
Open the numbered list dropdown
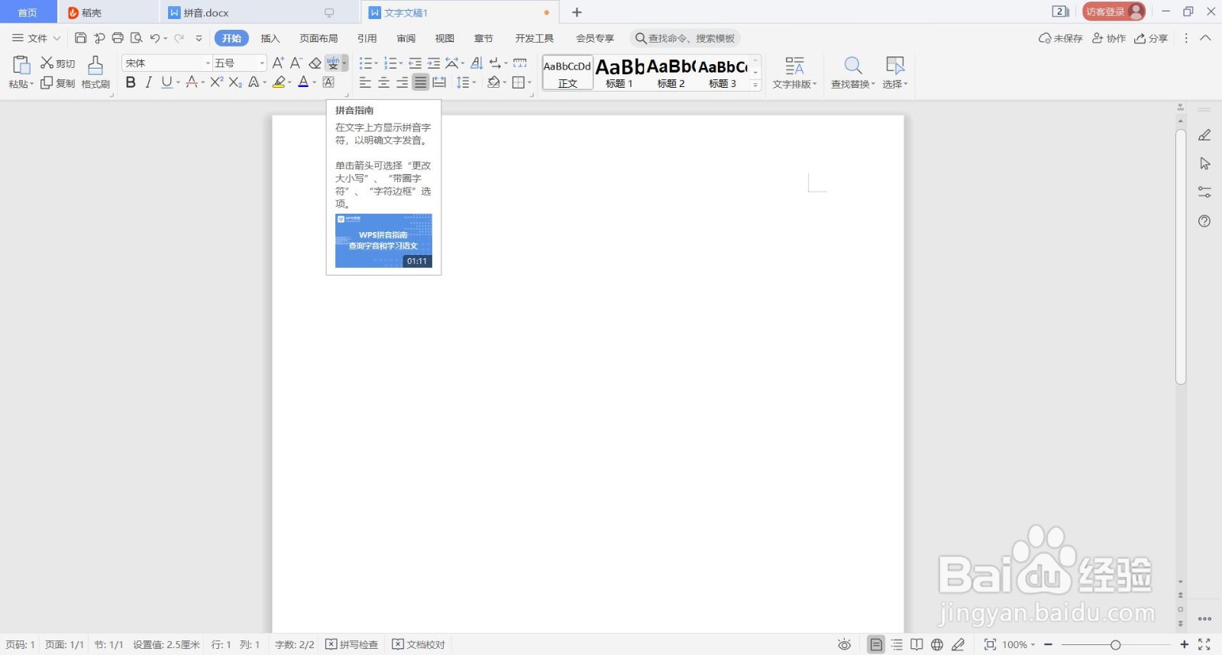click(x=401, y=63)
